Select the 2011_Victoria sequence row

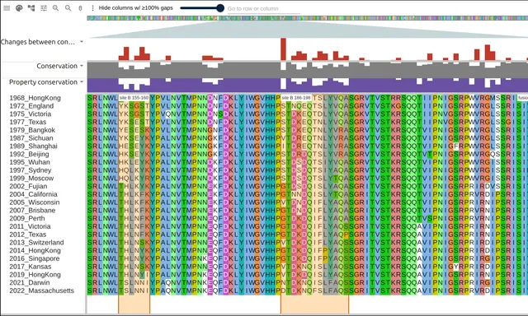30,226
